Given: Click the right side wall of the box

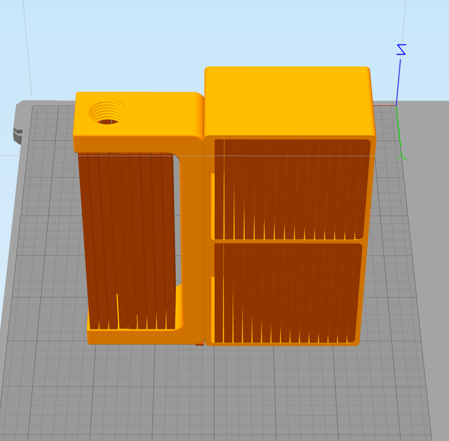Looking at the screenshot, I should 368,235.
